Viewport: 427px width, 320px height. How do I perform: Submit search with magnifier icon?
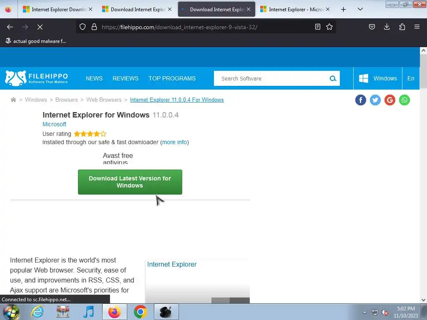click(x=333, y=78)
